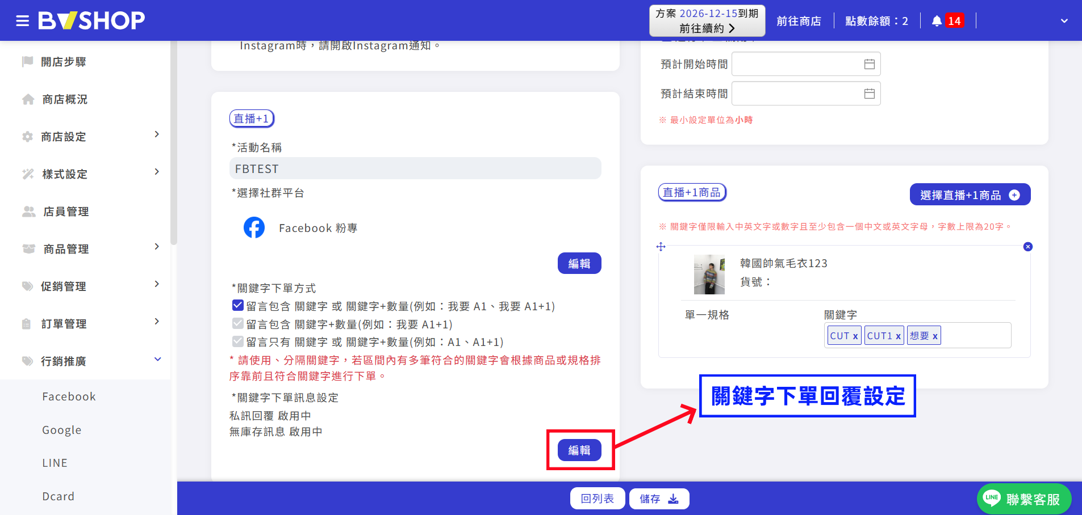Expand 商店設定 chevron
The width and height of the screenshot is (1082, 515).
[x=157, y=134]
